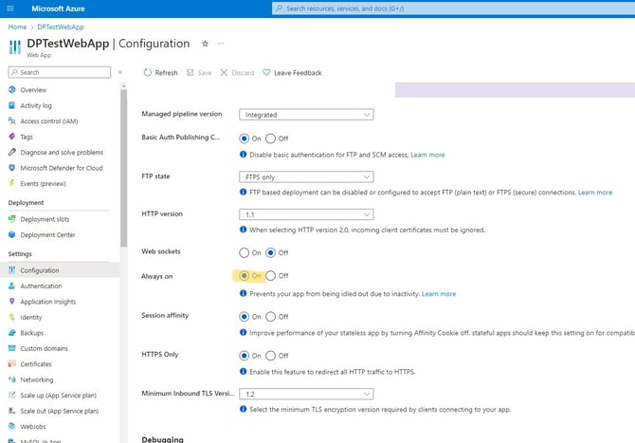The height and width of the screenshot is (443, 635).
Task: Set HTTPS Only to Off
Action: 271,356
